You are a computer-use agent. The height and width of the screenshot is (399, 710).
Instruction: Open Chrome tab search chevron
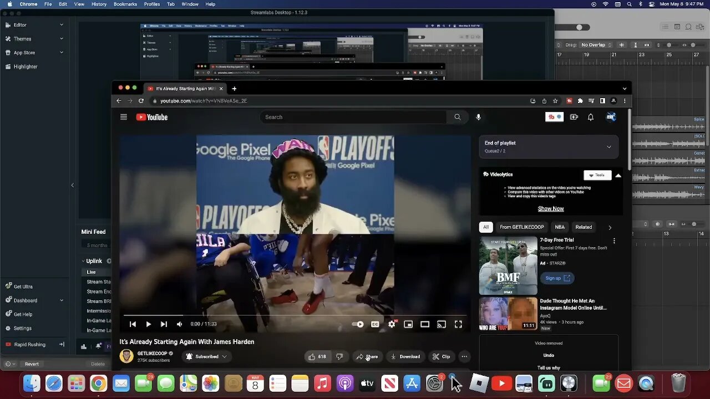625,89
